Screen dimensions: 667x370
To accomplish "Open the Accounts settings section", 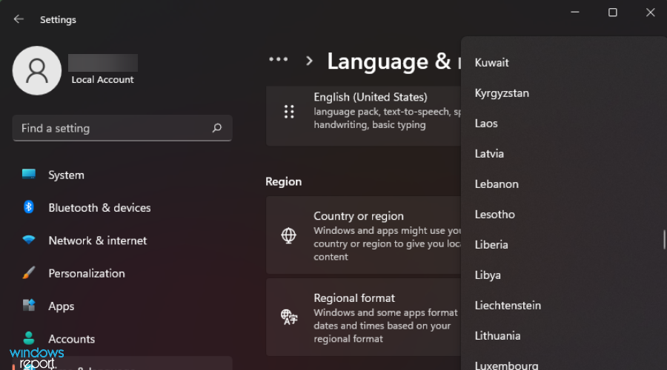I will tap(71, 339).
